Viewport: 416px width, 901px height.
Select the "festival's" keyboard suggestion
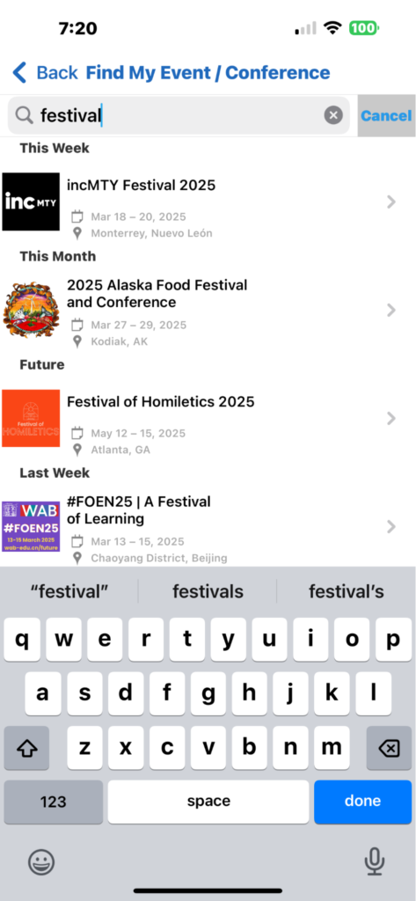[347, 591]
